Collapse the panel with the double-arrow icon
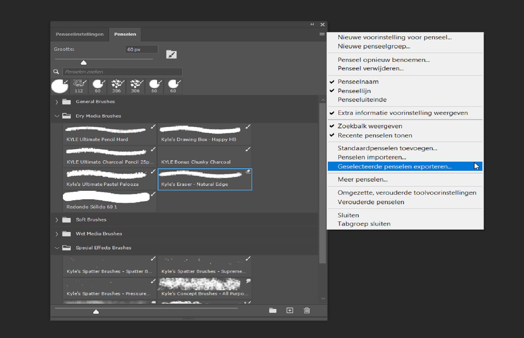This screenshot has width=524, height=338. [311, 24]
